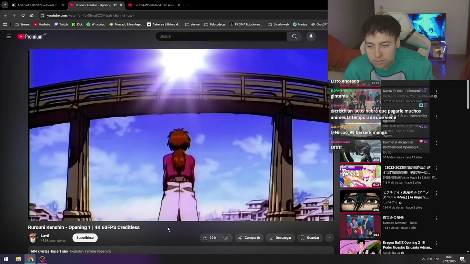This screenshot has height=264, width=470.
Task: Go back in browser history
Action: pos(5,15)
